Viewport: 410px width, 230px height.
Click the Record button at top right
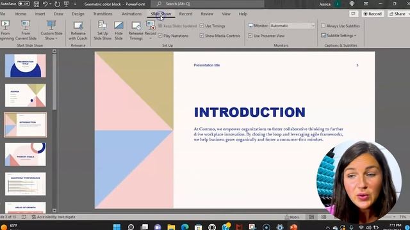(x=373, y=14)
